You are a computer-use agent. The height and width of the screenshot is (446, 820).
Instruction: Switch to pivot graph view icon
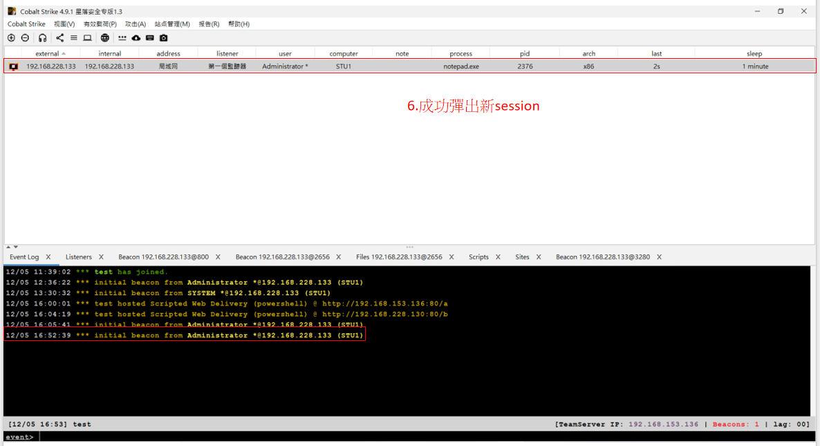click(59, 37)
